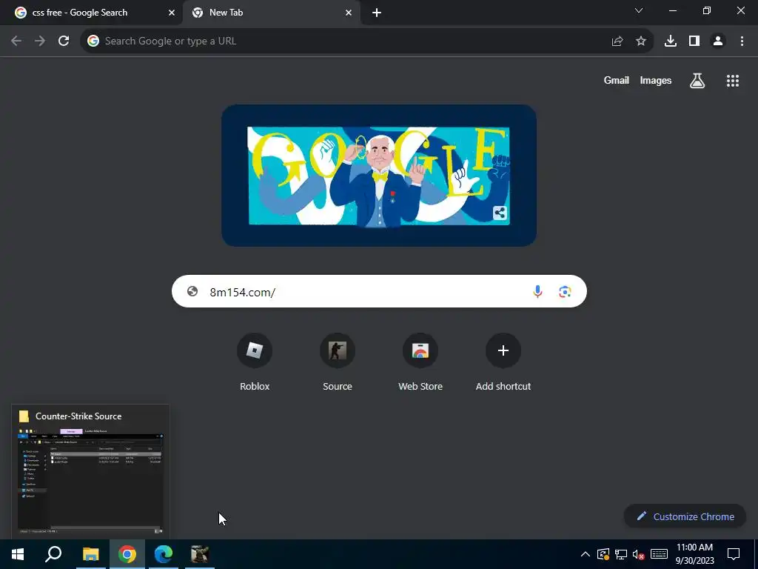Search by image with Google Lens icon

point(565,291)
